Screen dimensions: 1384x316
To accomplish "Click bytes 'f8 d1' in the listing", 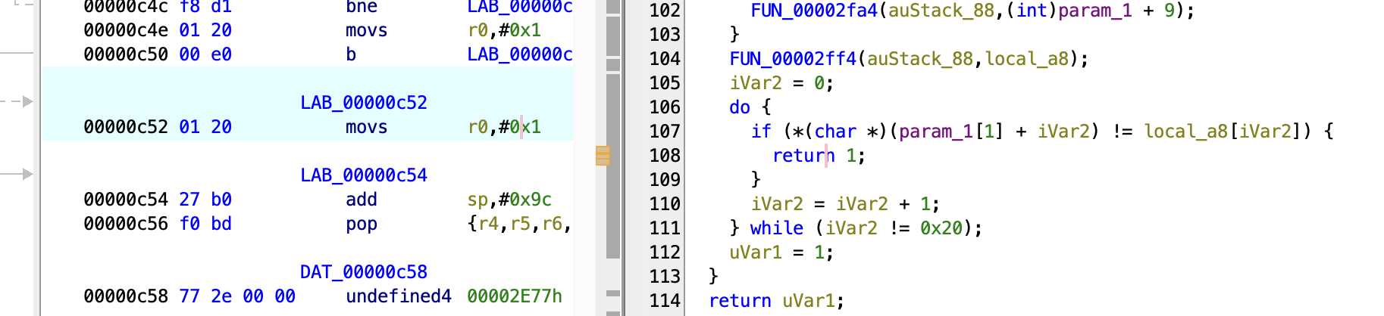I will (x=205, y=8).
